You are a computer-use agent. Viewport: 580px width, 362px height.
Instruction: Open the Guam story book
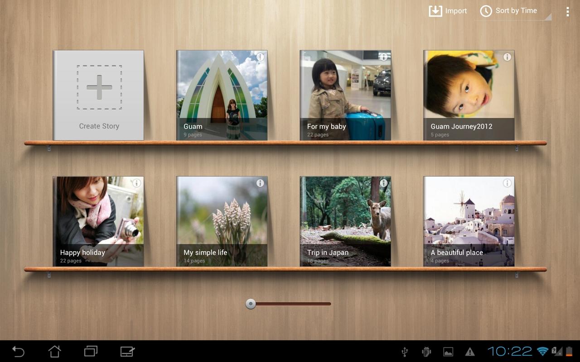click(x=222, y=95)
